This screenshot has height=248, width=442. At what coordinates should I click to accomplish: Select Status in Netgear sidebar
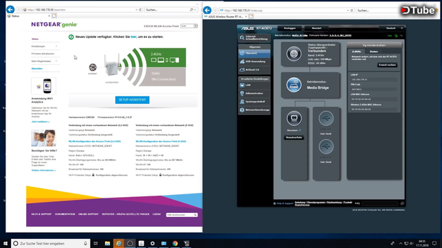click(x=35, y=39)
